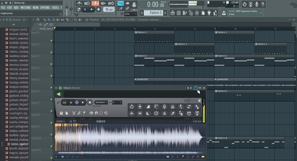Open Edison's bottom-left arrow menu
297x161 pixels.
click(56, 157)
